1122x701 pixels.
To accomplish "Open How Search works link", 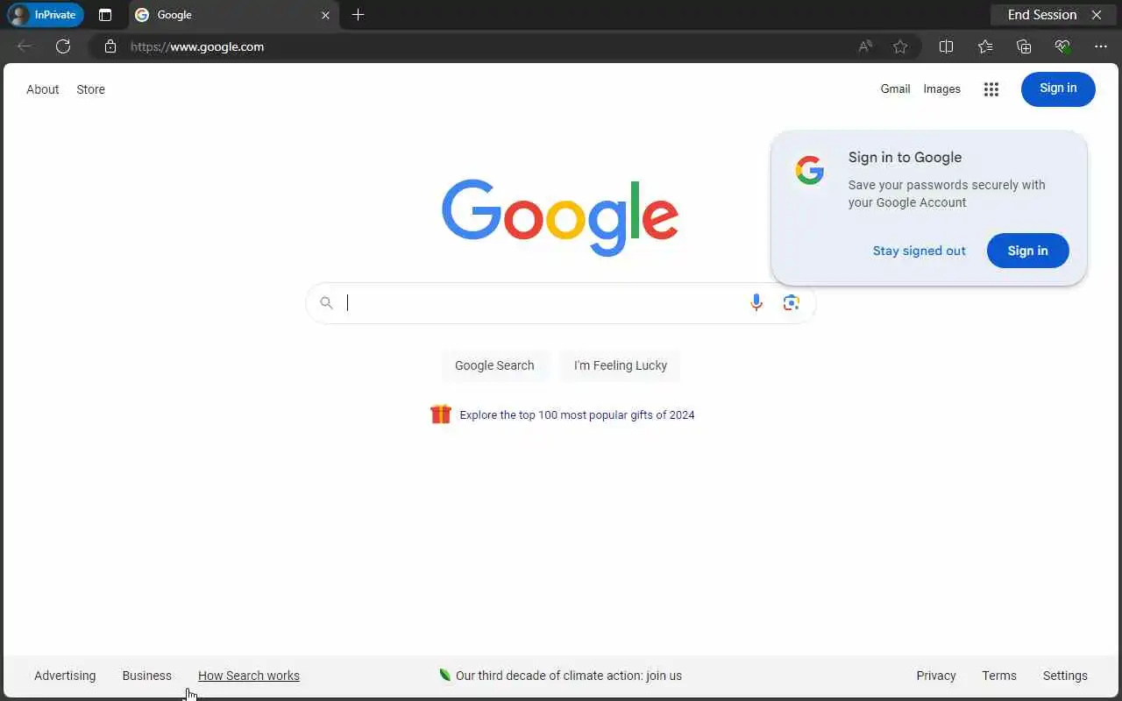I will pos(249,676).
